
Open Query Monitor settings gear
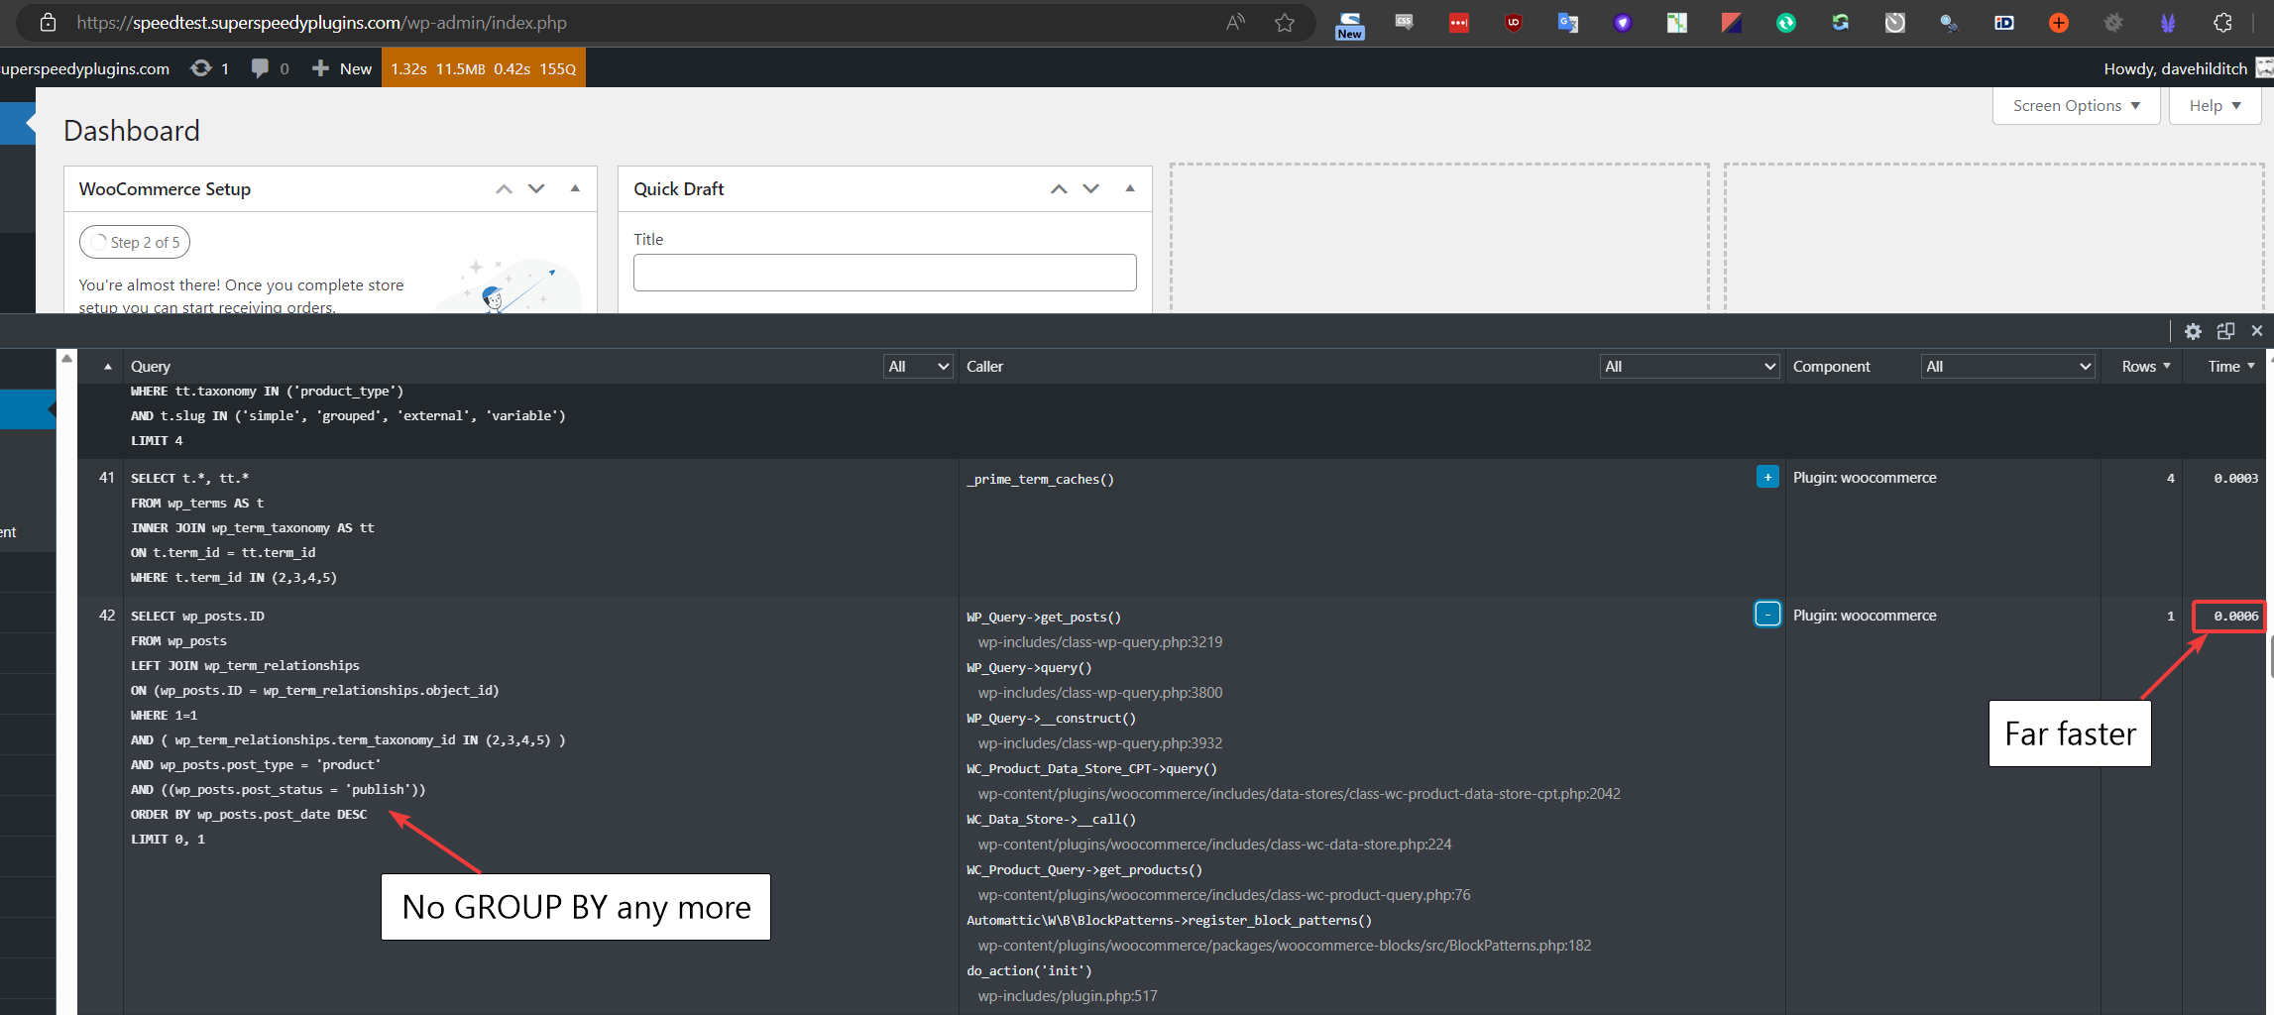2193,331
